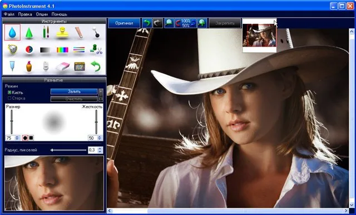
Task: Toggle the 100% / 50% zoom button
Action: pos(185,23)
